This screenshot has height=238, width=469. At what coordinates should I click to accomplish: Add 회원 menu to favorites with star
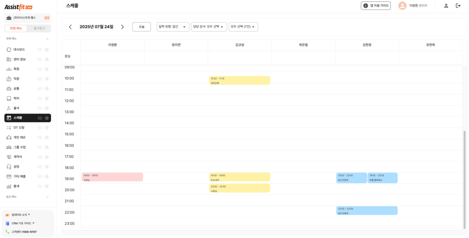point(47,69)
